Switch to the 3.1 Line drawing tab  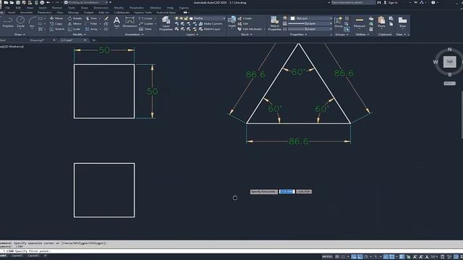pyautogui.click(x=67, y=40)
